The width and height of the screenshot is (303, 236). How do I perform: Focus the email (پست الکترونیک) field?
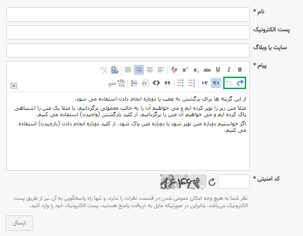128,32
